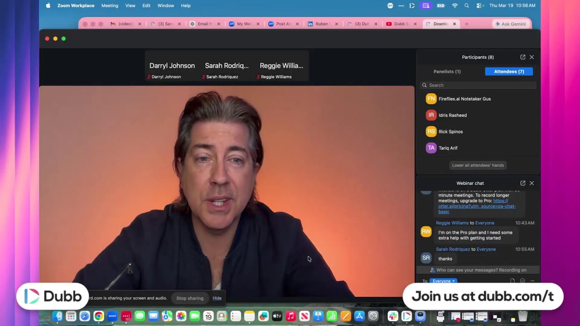Open Photos from the Dock
580x326 pixels.
coord(181,316)
